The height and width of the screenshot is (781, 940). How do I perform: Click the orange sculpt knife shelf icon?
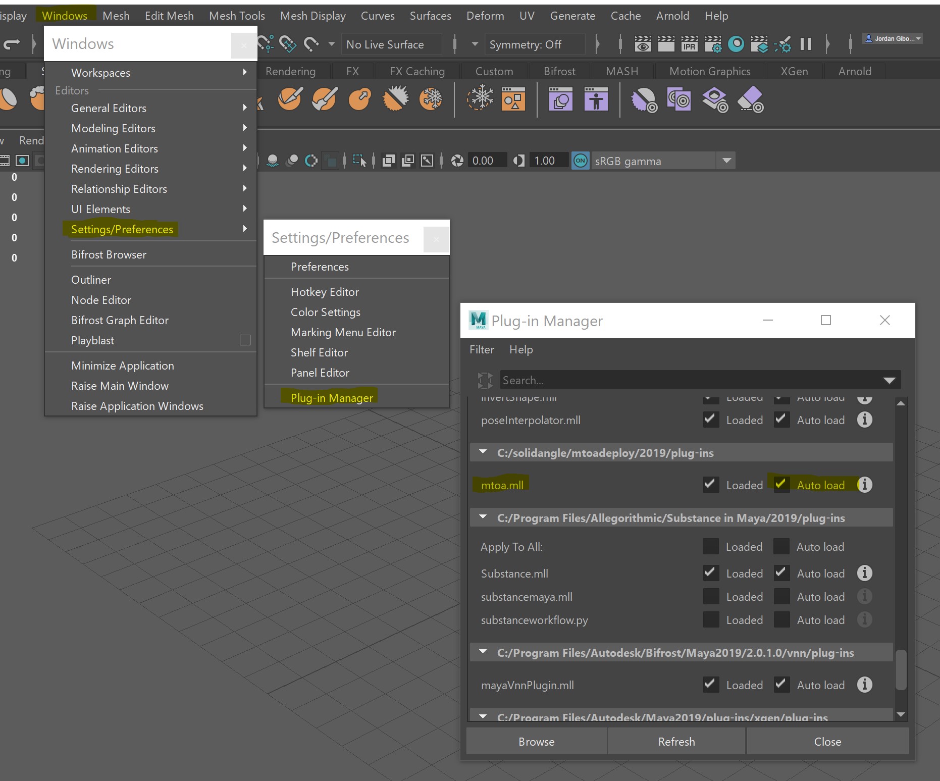(290, 98)
